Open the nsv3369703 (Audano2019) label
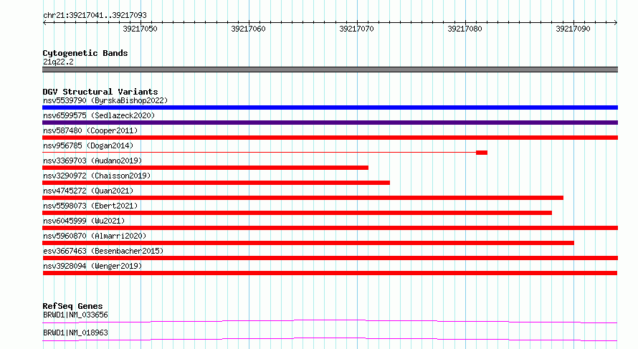Viewport: 638px width, 349px height. pos(92,161)
